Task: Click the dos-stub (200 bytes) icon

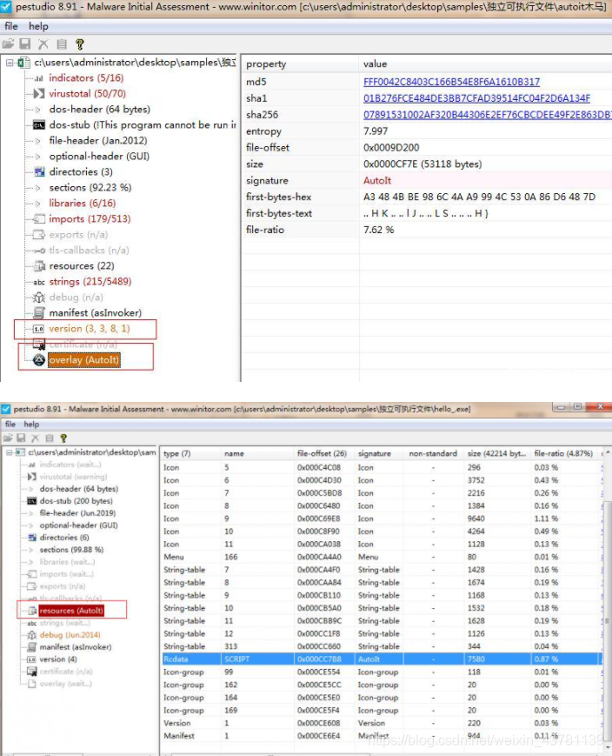Action: click(x=32, y=501)
